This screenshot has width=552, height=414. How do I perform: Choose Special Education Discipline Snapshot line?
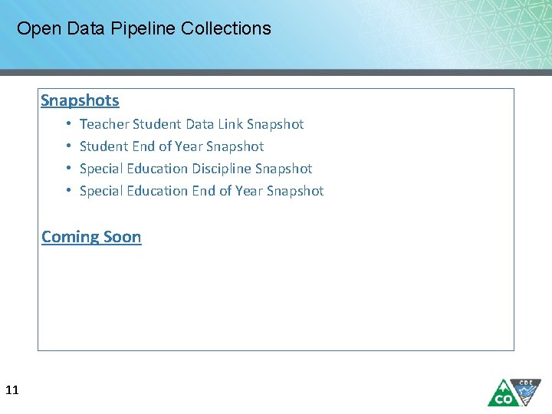point(195,169)
